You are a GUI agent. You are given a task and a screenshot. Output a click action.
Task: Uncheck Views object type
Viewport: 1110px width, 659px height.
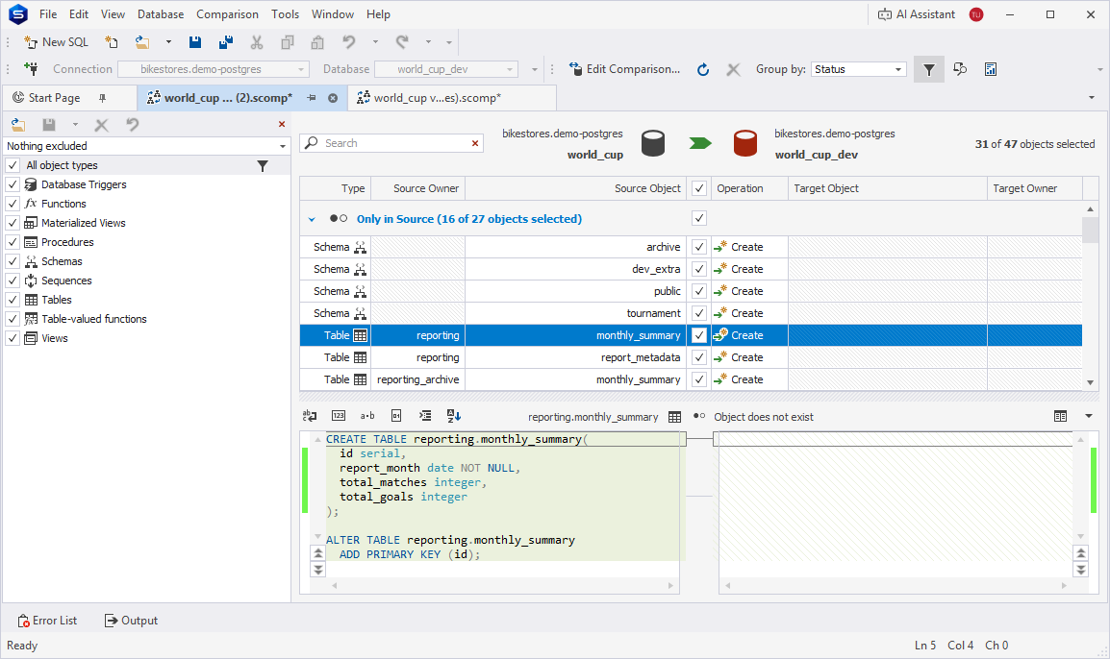tap(13, 338)
